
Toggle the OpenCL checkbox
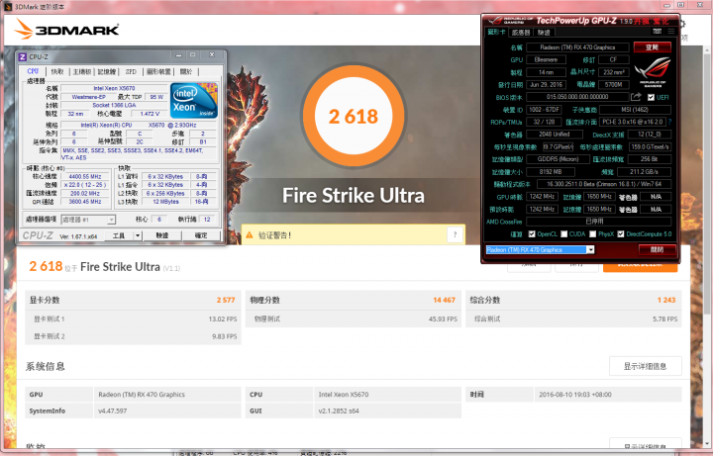[532, 233]
